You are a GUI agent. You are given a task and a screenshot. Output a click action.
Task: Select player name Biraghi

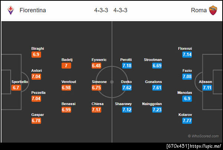click(x=38, y=49)
